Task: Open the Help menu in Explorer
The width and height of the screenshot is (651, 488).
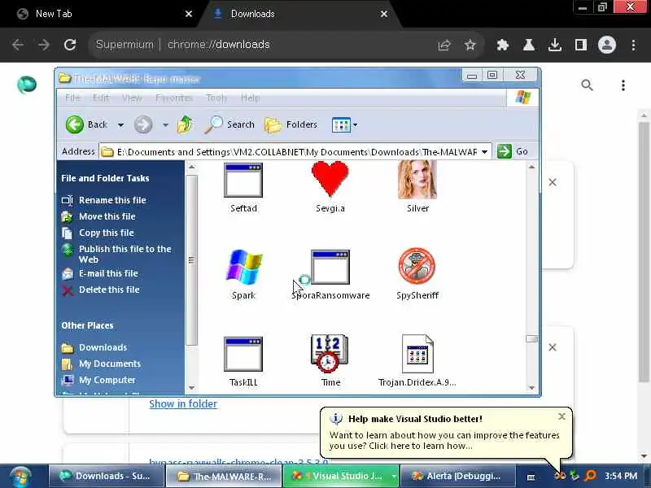Action: point(250,98)
